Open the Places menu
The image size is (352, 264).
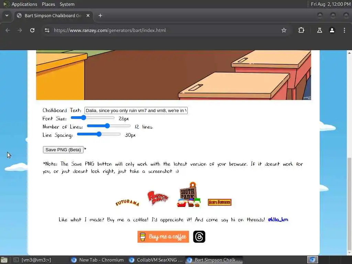[x=48, y=4]
